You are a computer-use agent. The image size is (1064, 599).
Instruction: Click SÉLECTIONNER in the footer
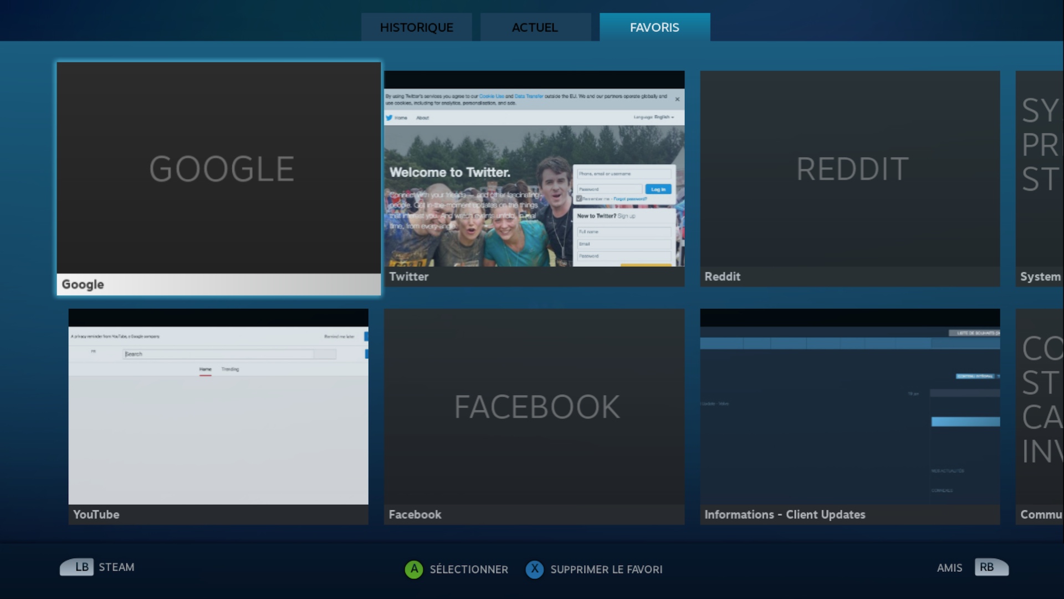pyautogui.click(x=469, y=569)
